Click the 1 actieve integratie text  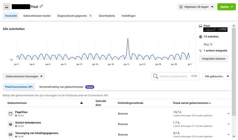pos(215,51)
